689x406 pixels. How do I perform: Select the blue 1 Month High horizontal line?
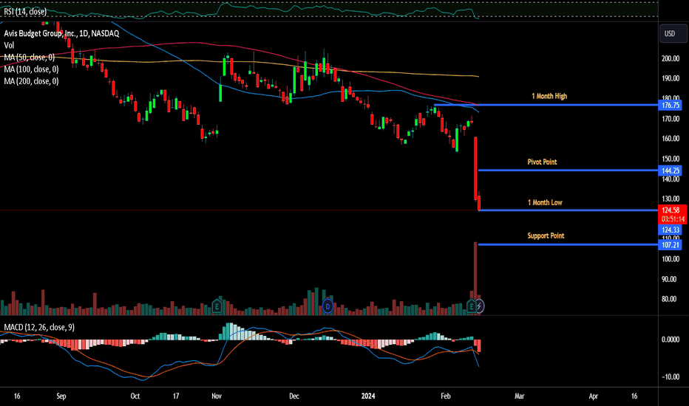pyautogui.click(x=546, y=105)
